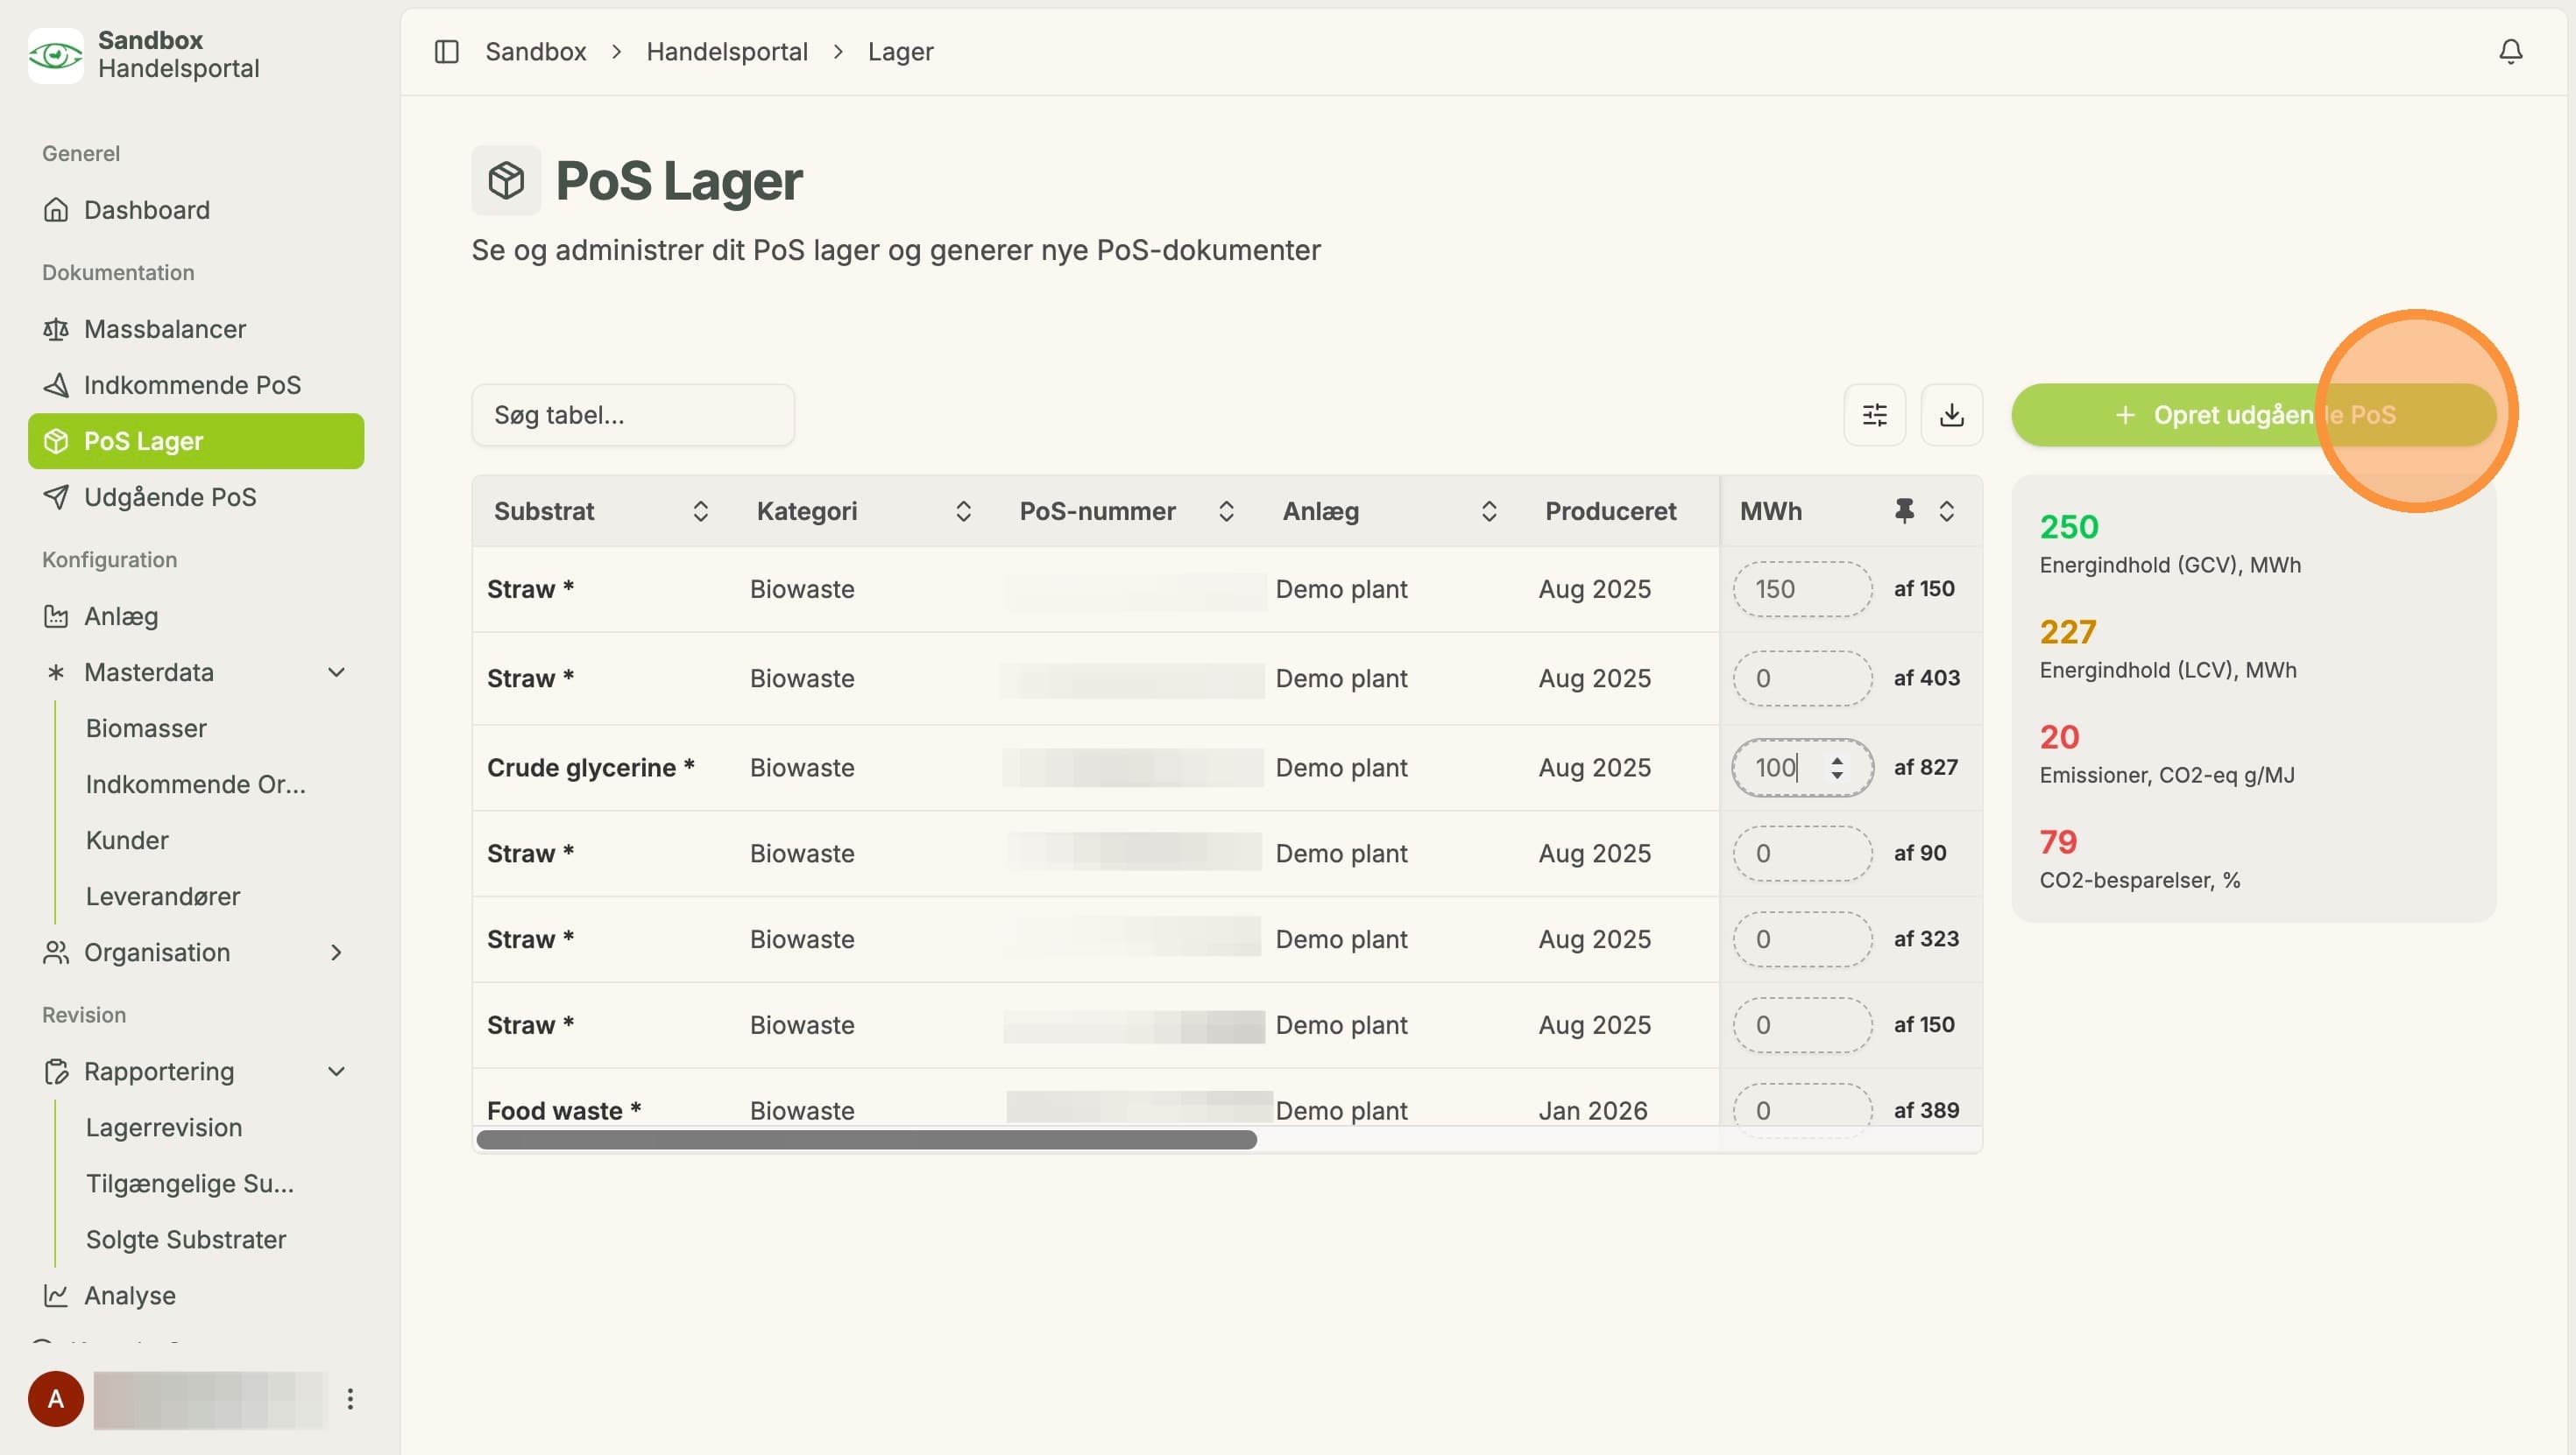
Task: Click Opret udgående PoS button
Action: tap(2254, 415)
